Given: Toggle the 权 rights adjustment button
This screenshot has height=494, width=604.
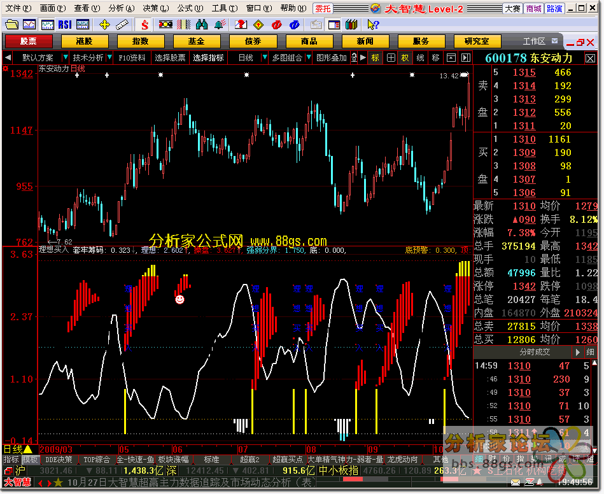Looking at the screenshot, I should [x=405, y=58].
